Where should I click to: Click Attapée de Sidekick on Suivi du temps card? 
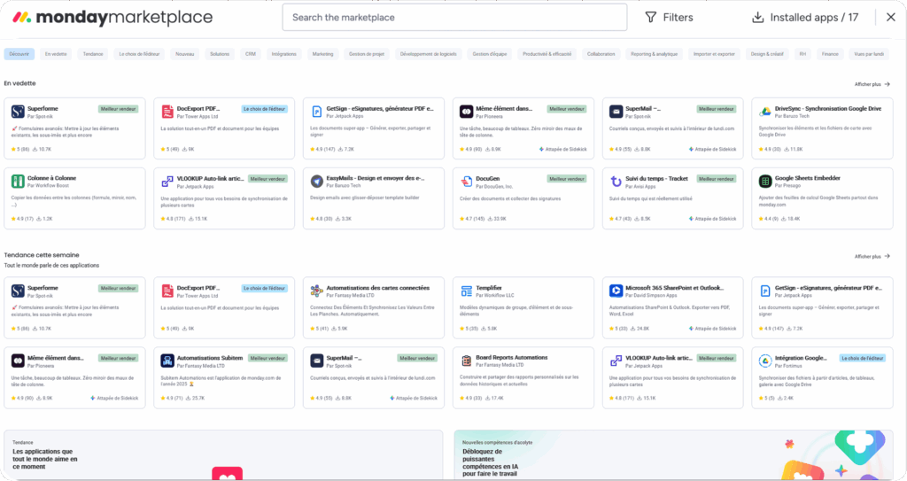[713, 219]
